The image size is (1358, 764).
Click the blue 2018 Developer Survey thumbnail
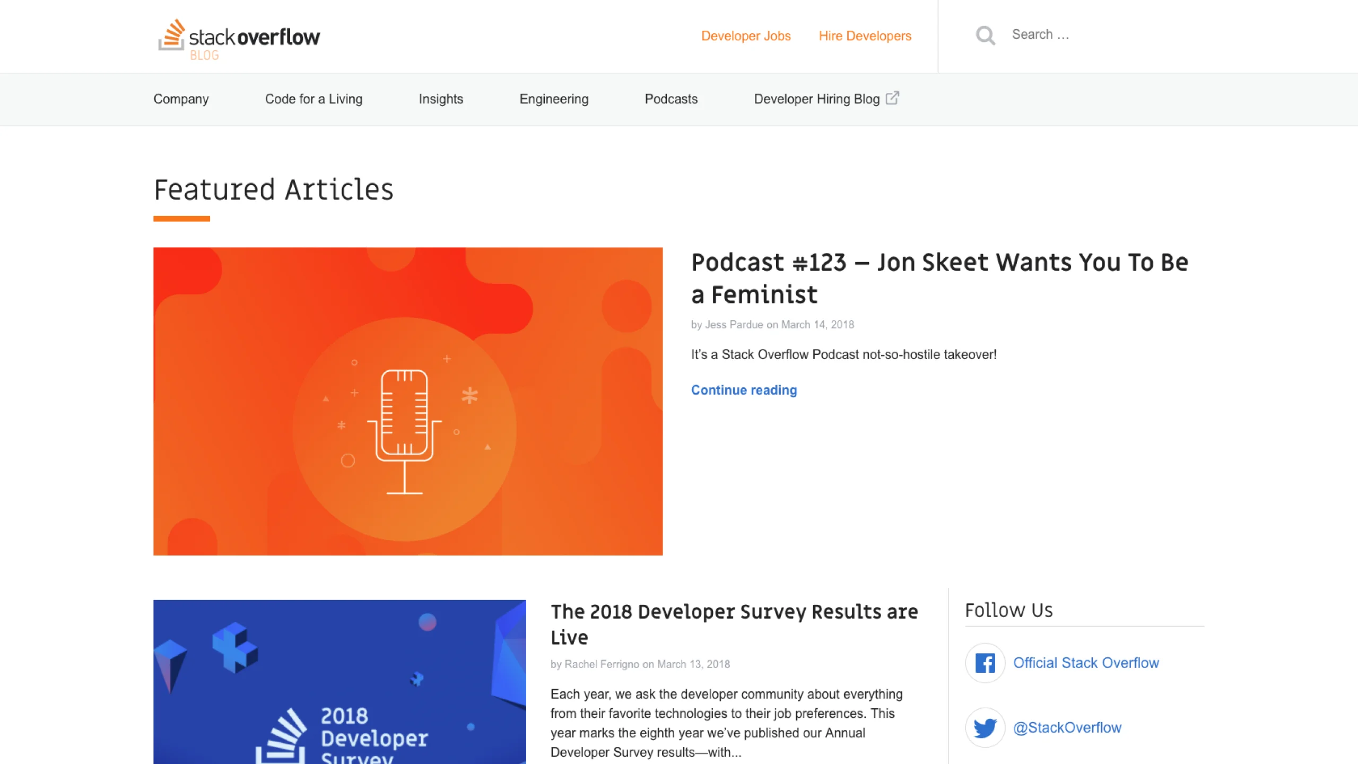[339, 682]
